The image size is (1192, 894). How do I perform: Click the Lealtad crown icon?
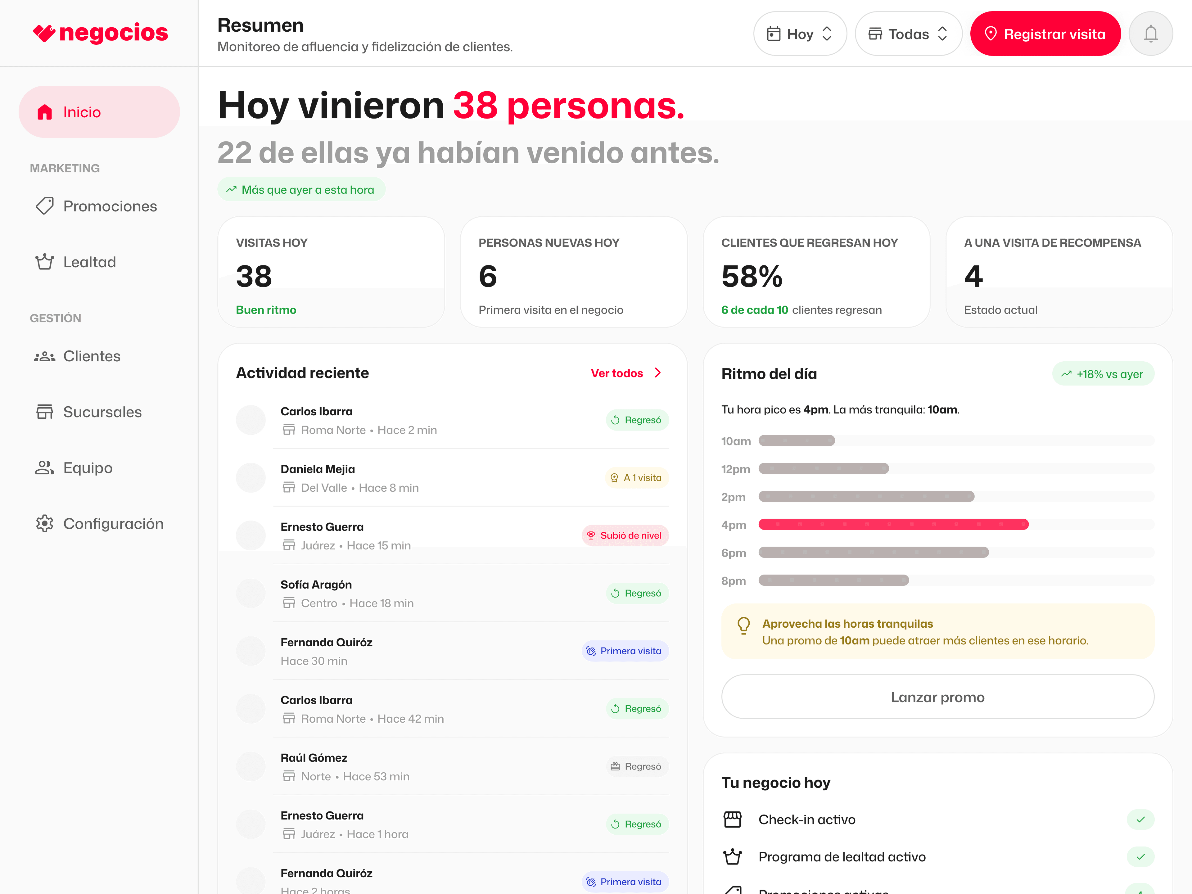[x=45, y=262]
